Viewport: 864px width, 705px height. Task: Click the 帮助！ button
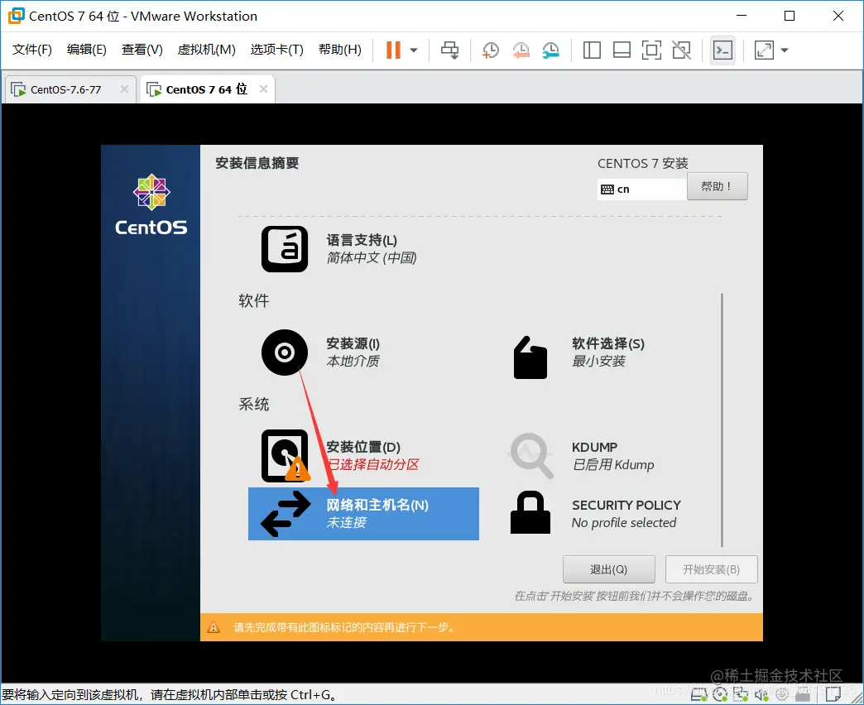click(x=717, y=186)
